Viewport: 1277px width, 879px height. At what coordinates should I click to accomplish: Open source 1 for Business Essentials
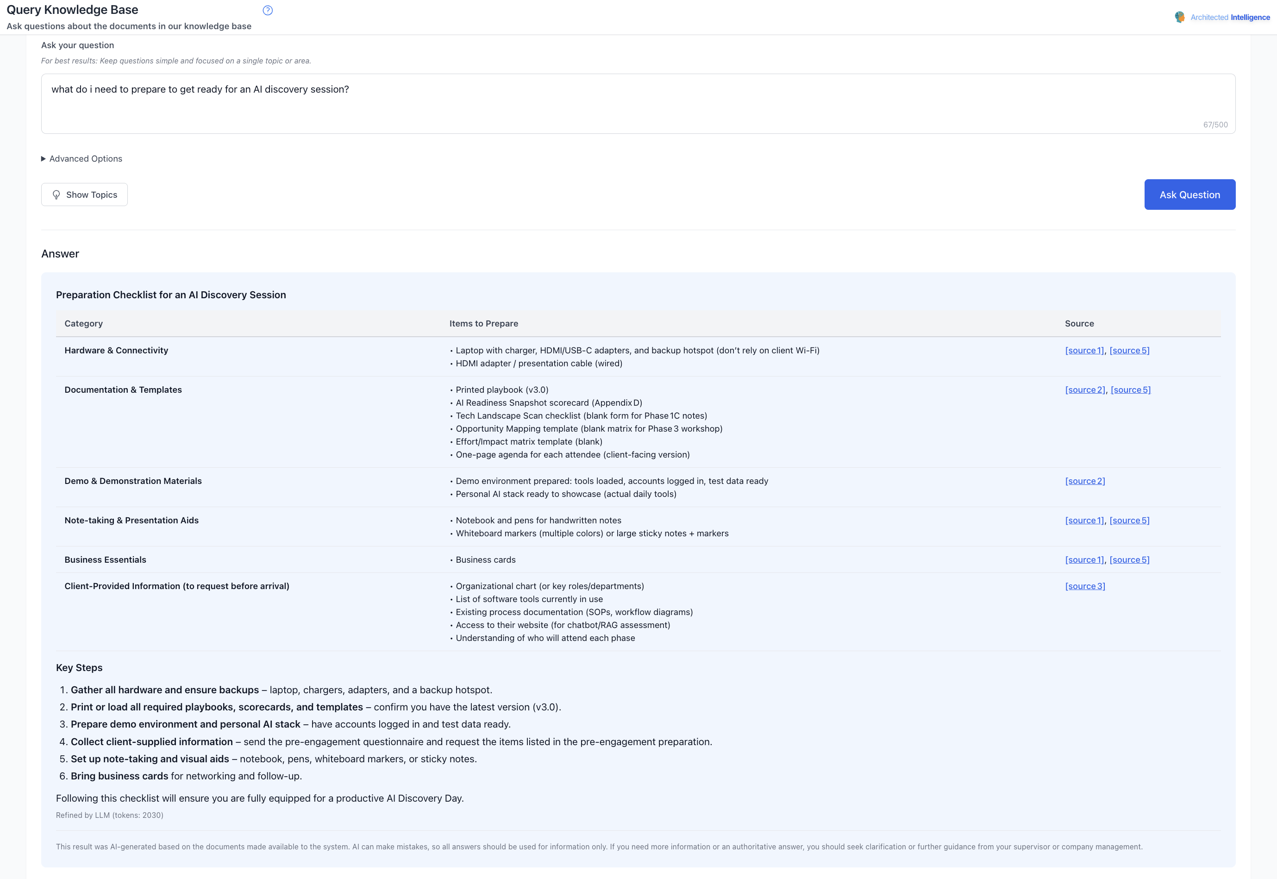[1084, 559]
